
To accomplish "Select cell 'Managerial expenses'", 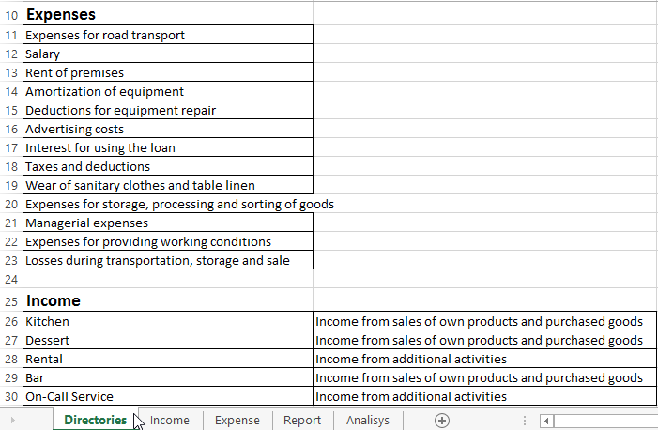I will [168, 223].
